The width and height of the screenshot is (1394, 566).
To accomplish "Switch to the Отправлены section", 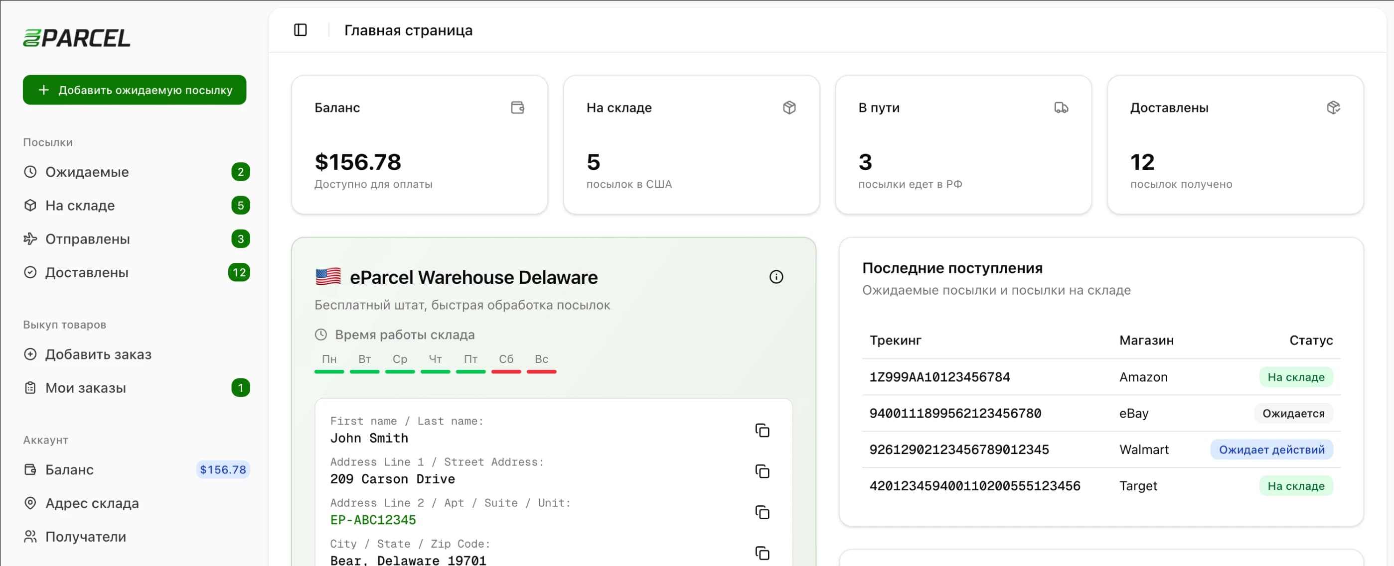I will pos(88,239).
